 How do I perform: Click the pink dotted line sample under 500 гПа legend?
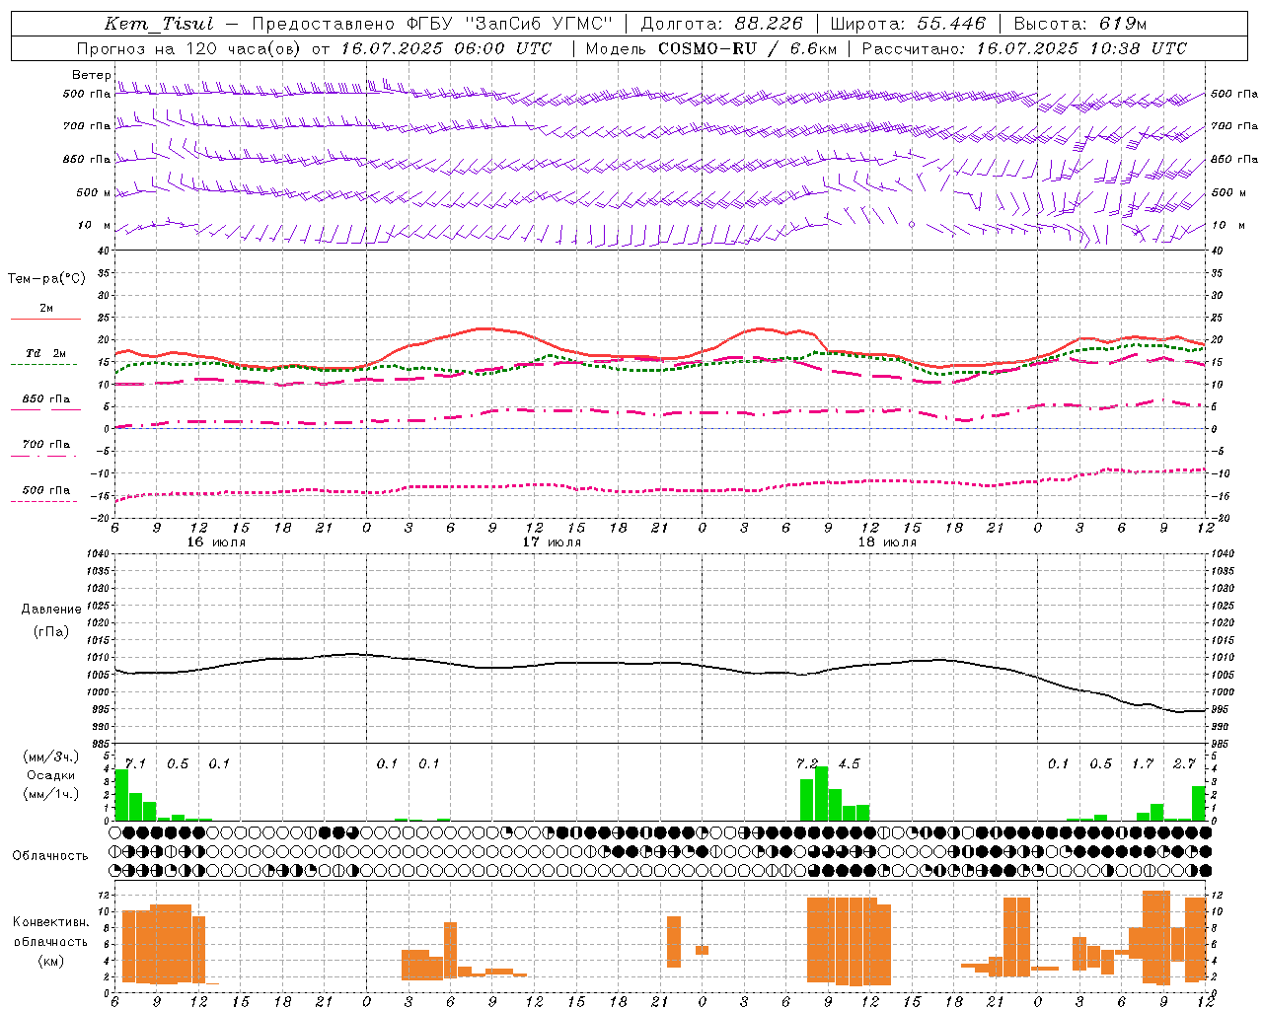coord(45,501)
